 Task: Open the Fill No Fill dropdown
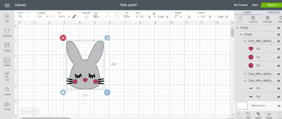pos(64,16)
